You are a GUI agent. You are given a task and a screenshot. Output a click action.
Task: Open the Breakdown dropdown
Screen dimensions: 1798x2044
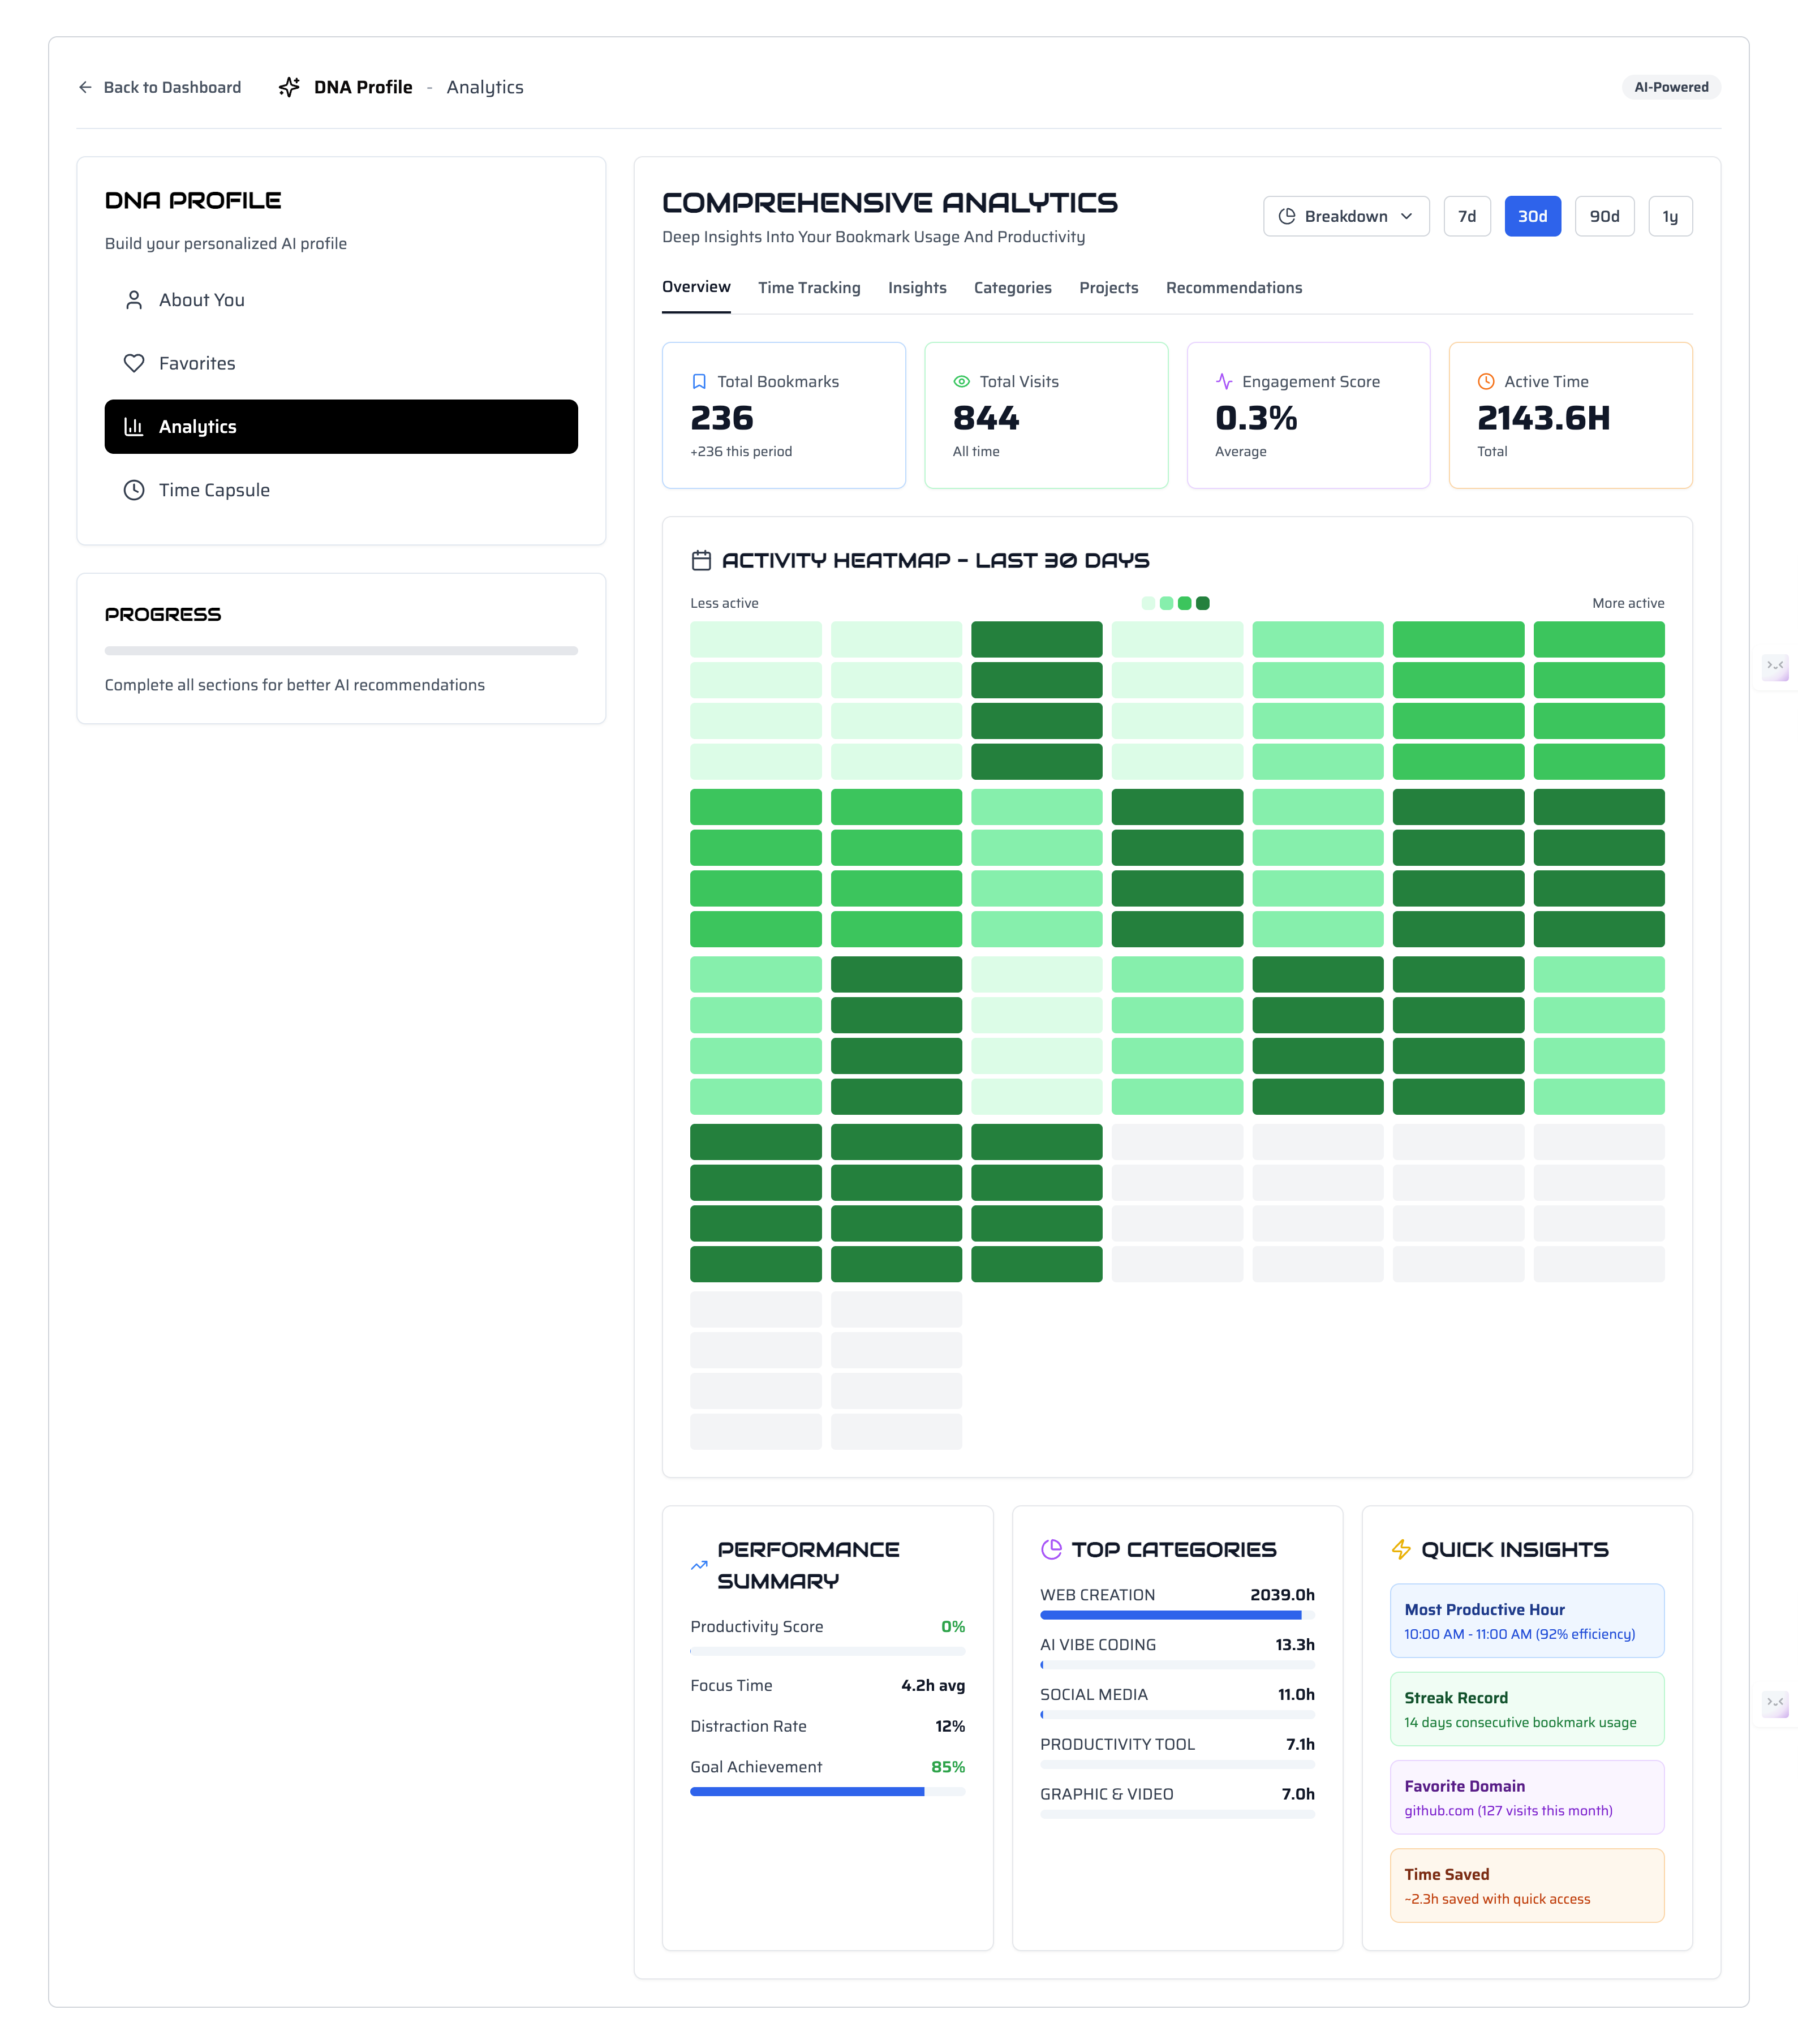click(1346, 216)
